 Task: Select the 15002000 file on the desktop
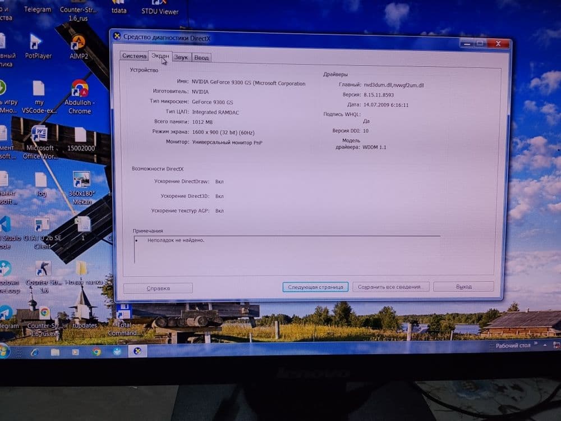pyautogui.click(x=81, y=140)
